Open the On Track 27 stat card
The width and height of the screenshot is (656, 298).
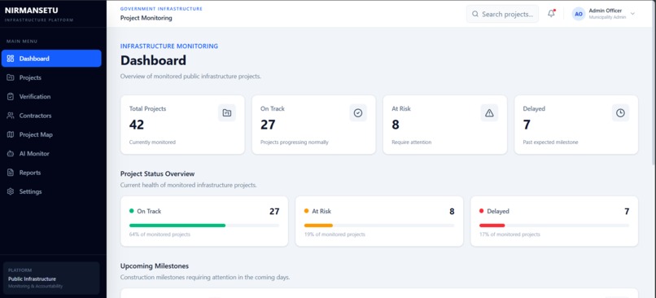(314, 125)
